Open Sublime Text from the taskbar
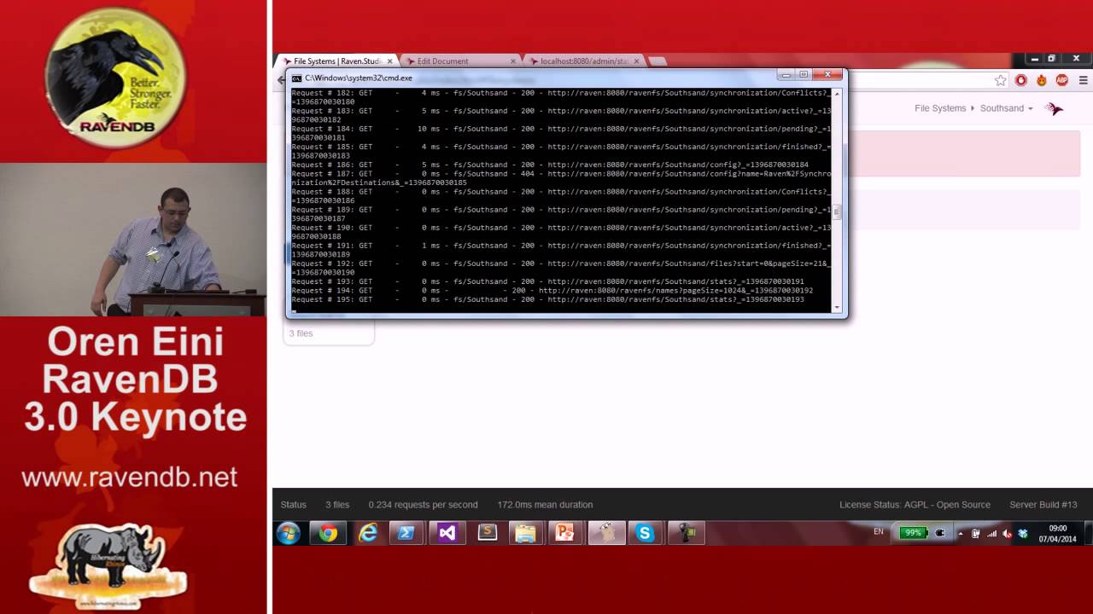Viewport: 1093px width, 614px height. pyautogui.click(x=488, y=534)
